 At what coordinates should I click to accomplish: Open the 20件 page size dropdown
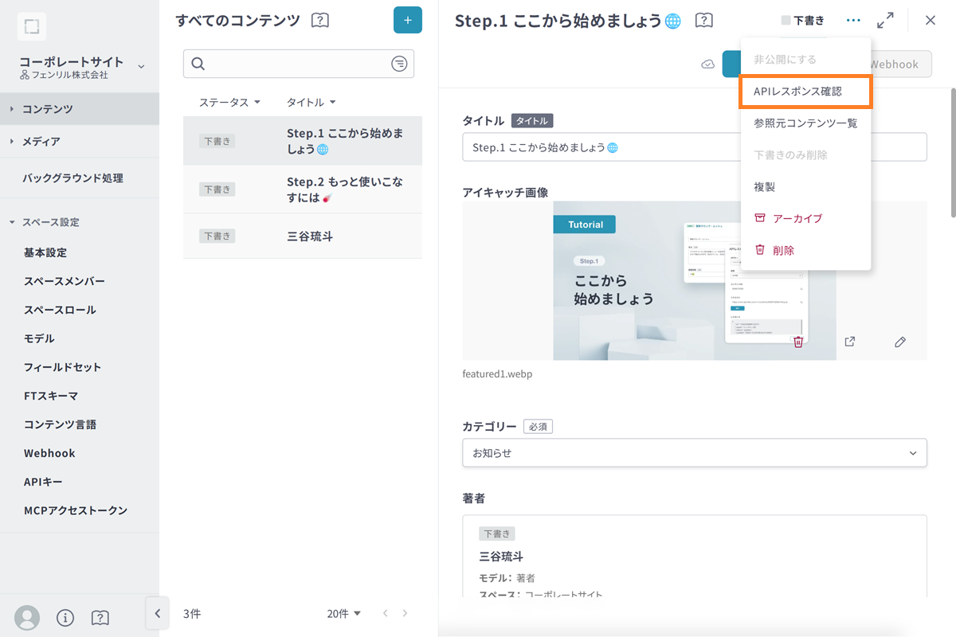343,613
